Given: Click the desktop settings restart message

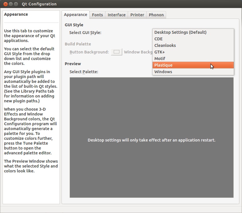Looking at the screenshot, I should click(152, 140).
